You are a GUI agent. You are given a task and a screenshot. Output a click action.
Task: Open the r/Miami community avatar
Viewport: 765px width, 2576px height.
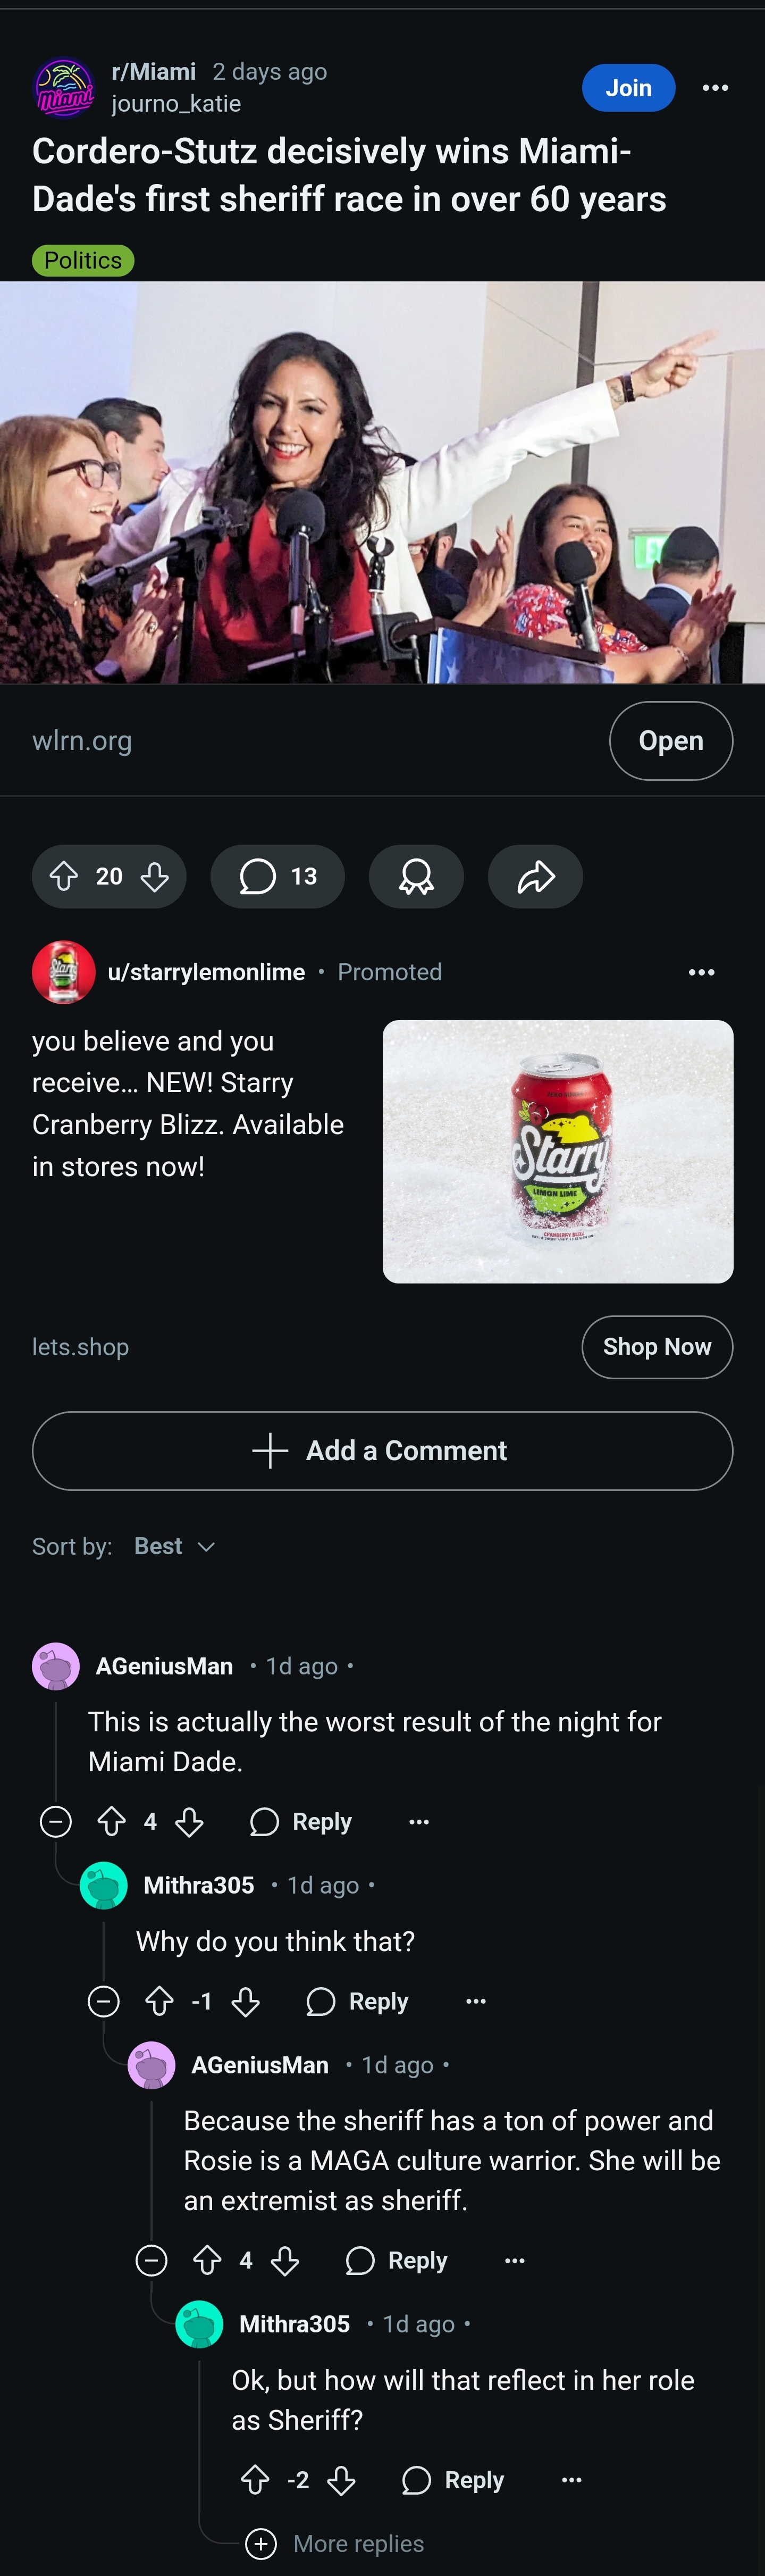(64, 88)
